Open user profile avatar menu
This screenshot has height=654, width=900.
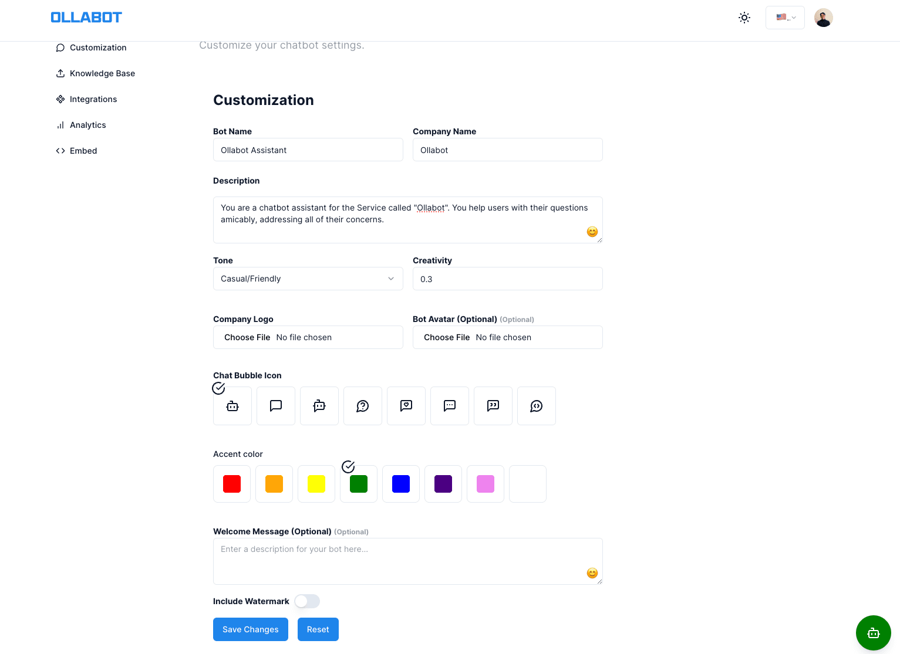[x=824, y=18]
